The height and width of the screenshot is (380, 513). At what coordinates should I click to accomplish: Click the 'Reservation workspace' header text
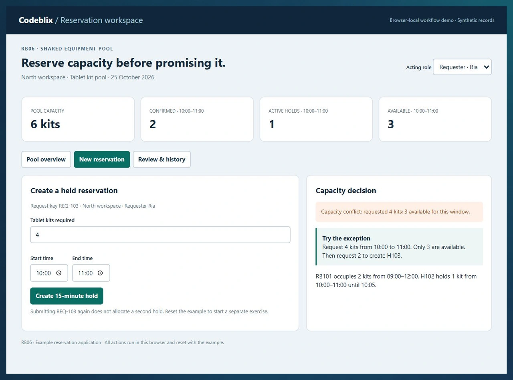coord(101,20)
